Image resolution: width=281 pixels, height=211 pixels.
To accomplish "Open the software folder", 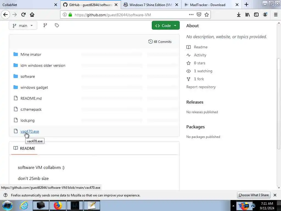I will pyautogui.click(x=28, y=76).
